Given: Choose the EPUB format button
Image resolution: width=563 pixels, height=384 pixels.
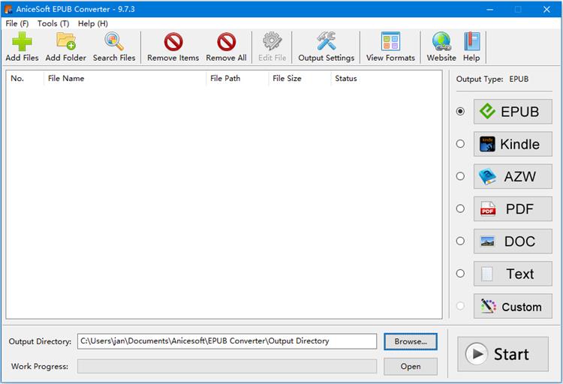Looking at the screenshot, I should pyautogui.click(x=513, y=112).
